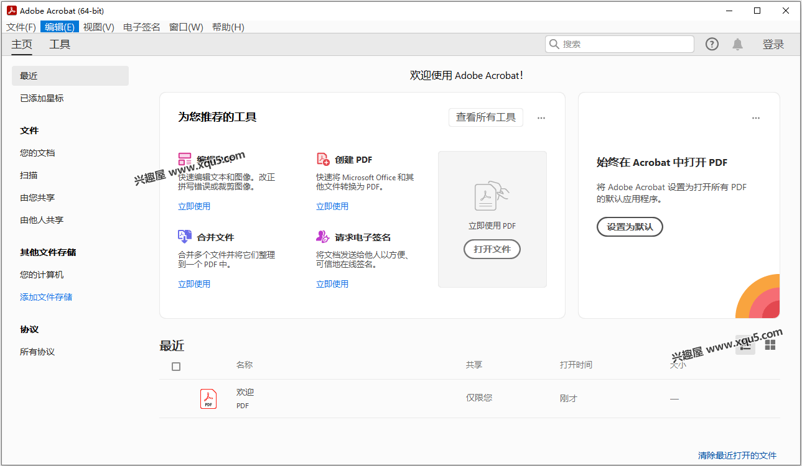This screenshot has width=802, height=466.
Task: Click the PDF document icon above 立即使用 PDF
Action: pos(492,196)
